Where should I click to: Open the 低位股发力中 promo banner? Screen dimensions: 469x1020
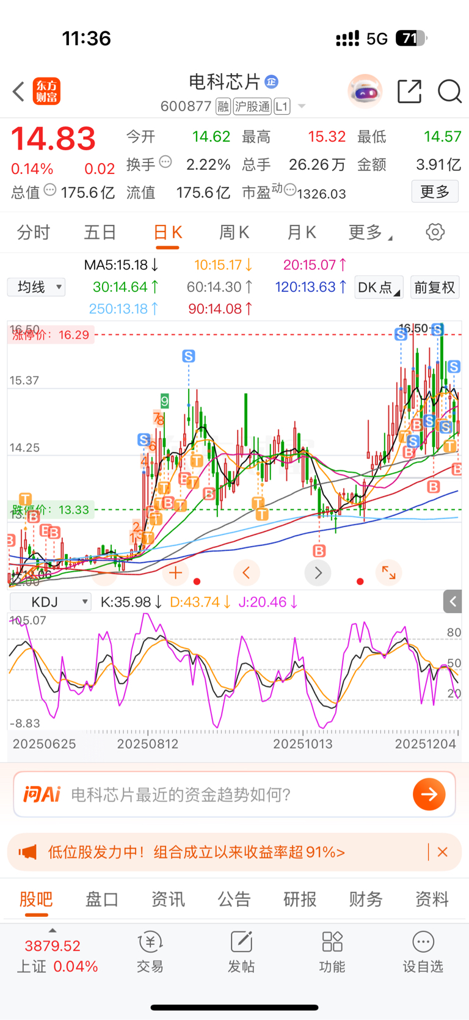tap(234, 852)
